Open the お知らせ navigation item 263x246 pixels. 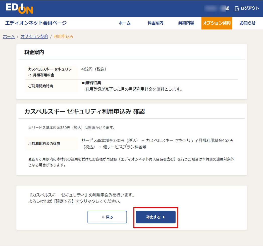(x=247, y=23)
